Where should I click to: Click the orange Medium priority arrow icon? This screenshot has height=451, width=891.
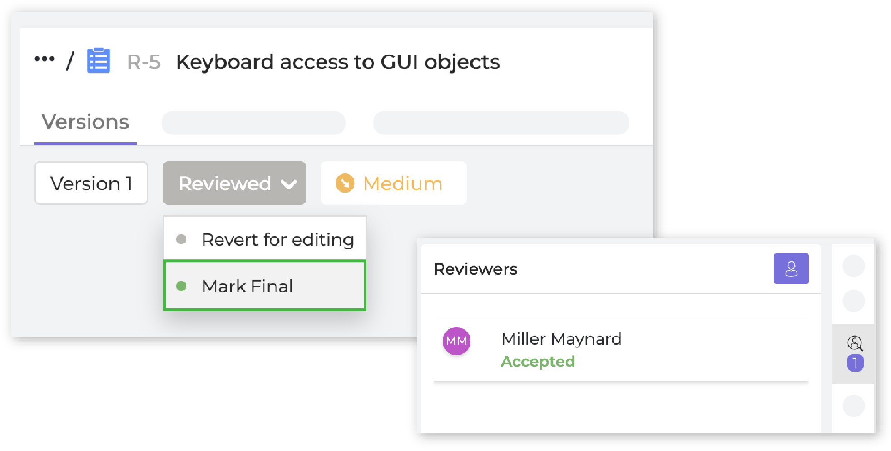click(x=345, y=183)
